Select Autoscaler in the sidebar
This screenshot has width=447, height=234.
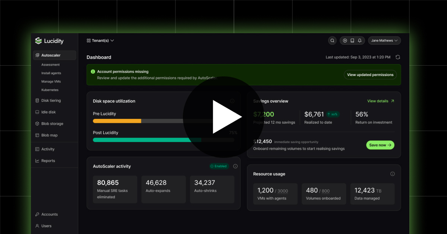(54, 55)
